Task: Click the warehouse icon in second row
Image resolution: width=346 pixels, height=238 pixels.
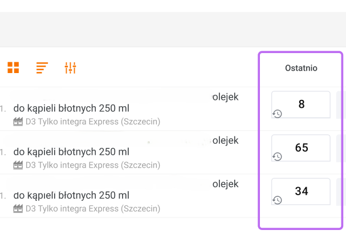Action: click(18, 165)
